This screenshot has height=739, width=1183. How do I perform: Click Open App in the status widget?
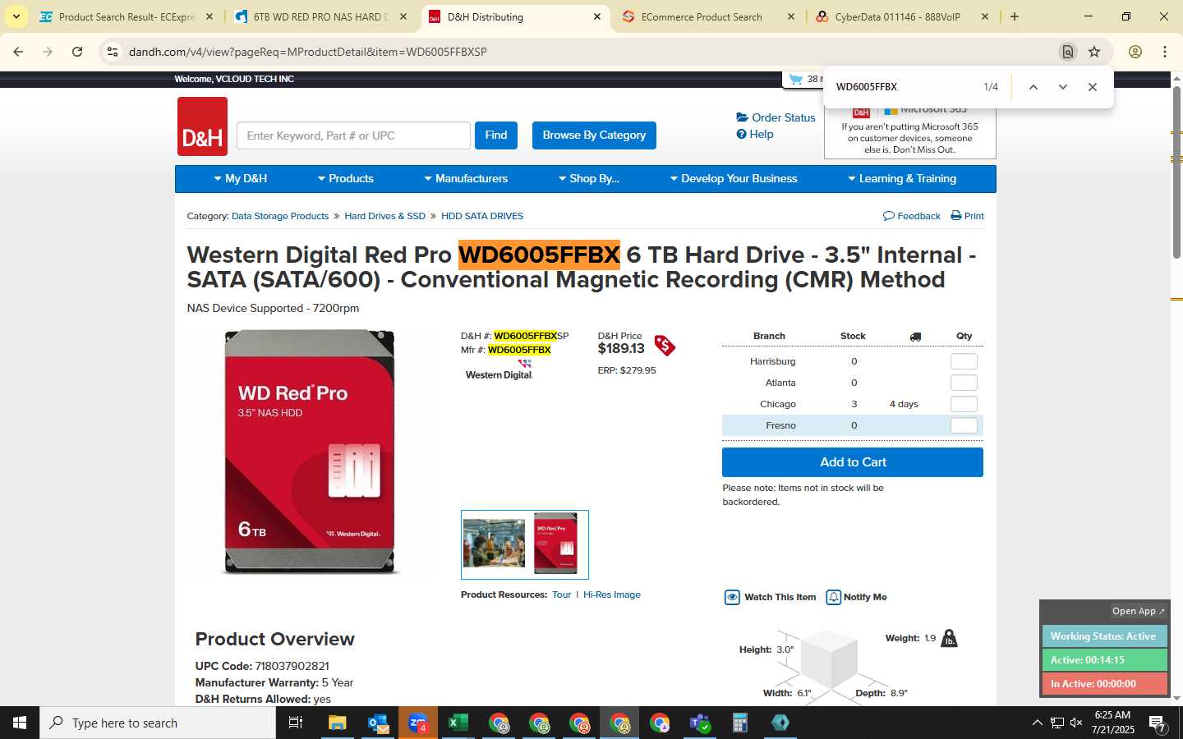(x=1138, y=611)
